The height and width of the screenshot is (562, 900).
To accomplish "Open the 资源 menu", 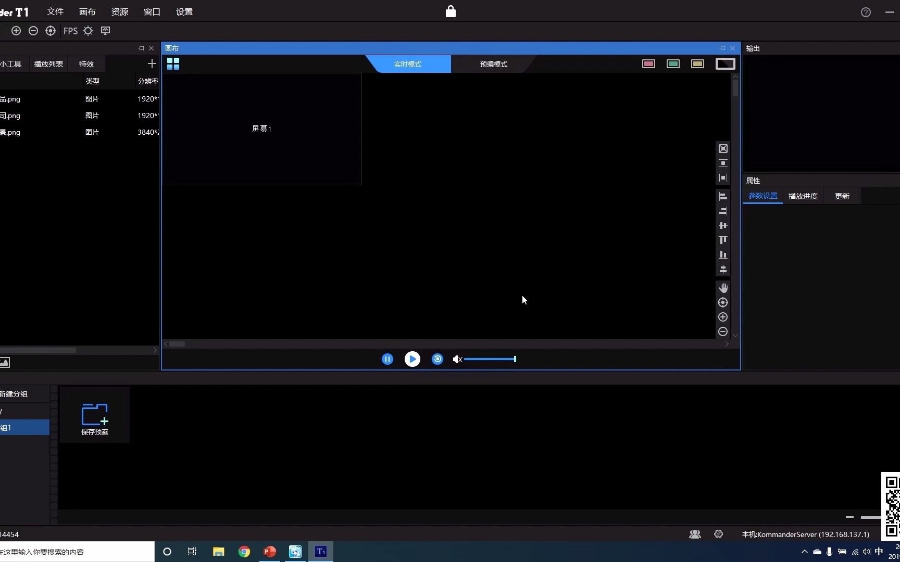I will tap(120, 11).
